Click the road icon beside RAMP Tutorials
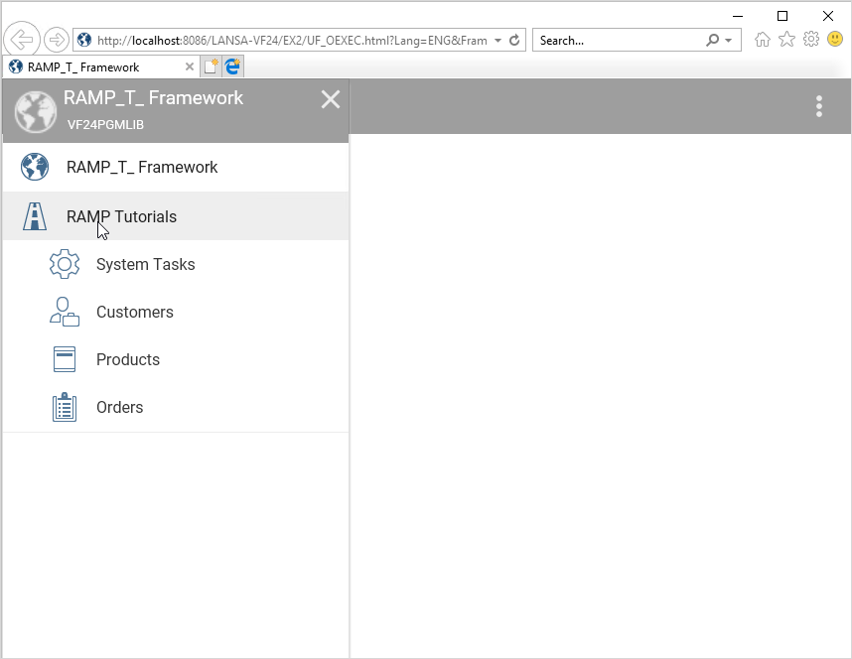Viewport: 852px width, 659px height. pos(35,216)
